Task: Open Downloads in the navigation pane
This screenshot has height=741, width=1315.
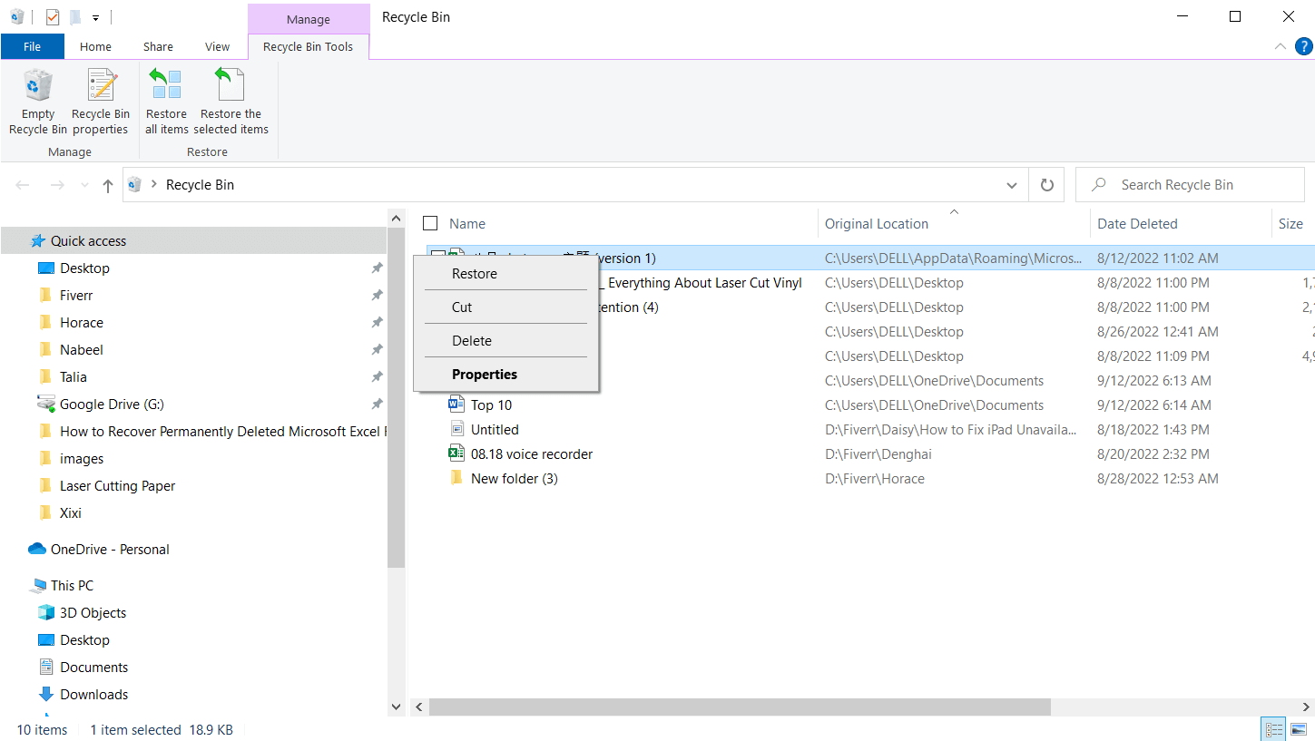Action: click(x=93, y=695)
